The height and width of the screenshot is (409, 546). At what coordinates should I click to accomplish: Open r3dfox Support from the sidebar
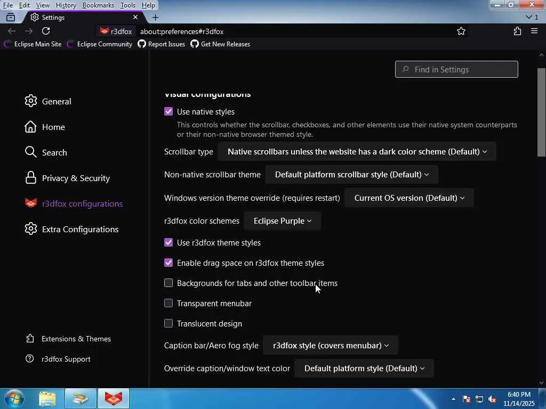[x=58, y=359]
